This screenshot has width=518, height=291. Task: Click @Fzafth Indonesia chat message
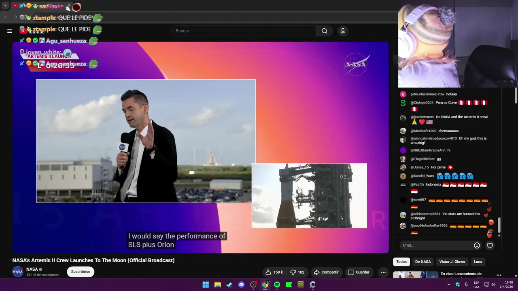point(449,187)
